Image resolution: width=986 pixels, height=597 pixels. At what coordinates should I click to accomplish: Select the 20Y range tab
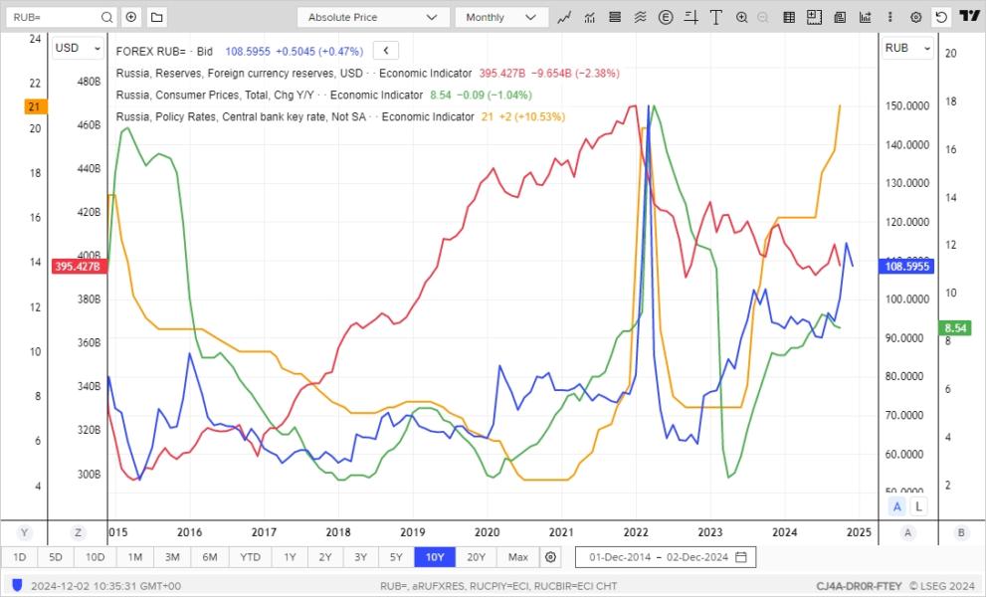tap(476, 557)
